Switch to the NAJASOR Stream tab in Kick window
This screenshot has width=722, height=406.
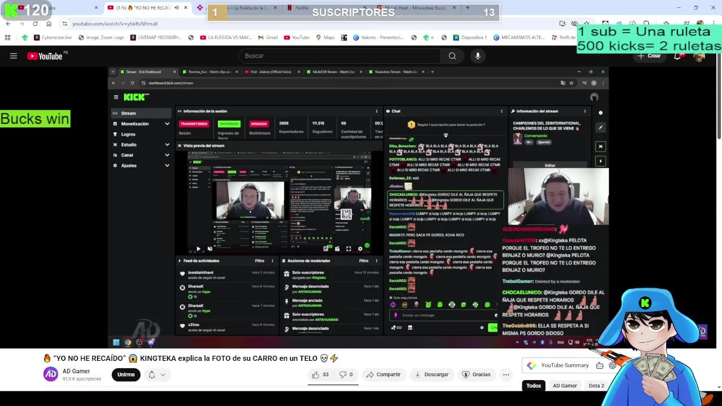point(334,72)
